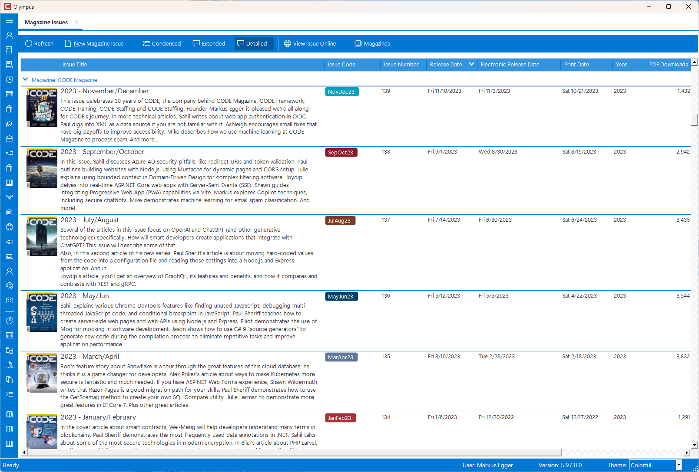Image resolution: width=699 pixels, height=472 pixels.
Task: Open the signature pen sidebar icon
Action: coord(9,365)
